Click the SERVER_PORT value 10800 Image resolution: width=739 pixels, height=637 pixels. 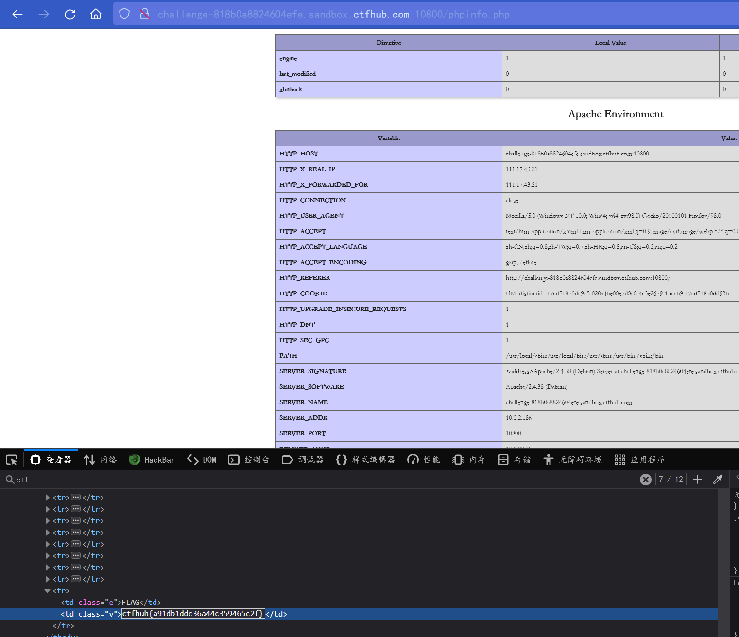click(x=513, y=433)
